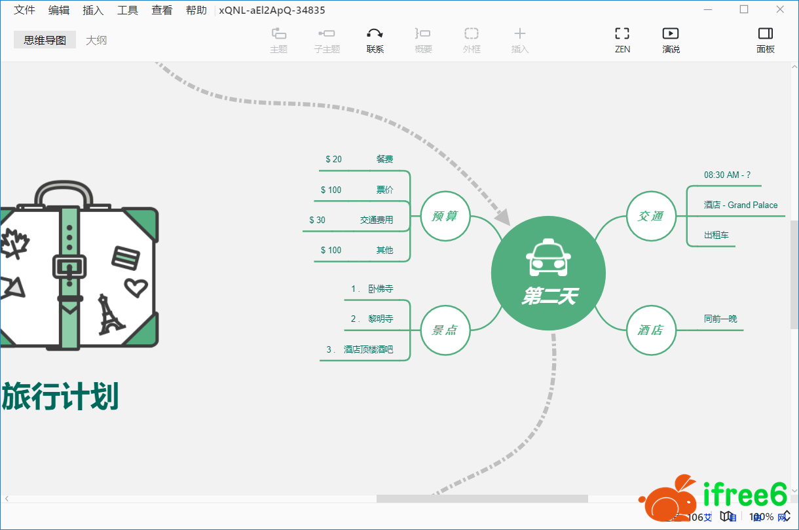Open the 文件 menu

click(25, 10)
